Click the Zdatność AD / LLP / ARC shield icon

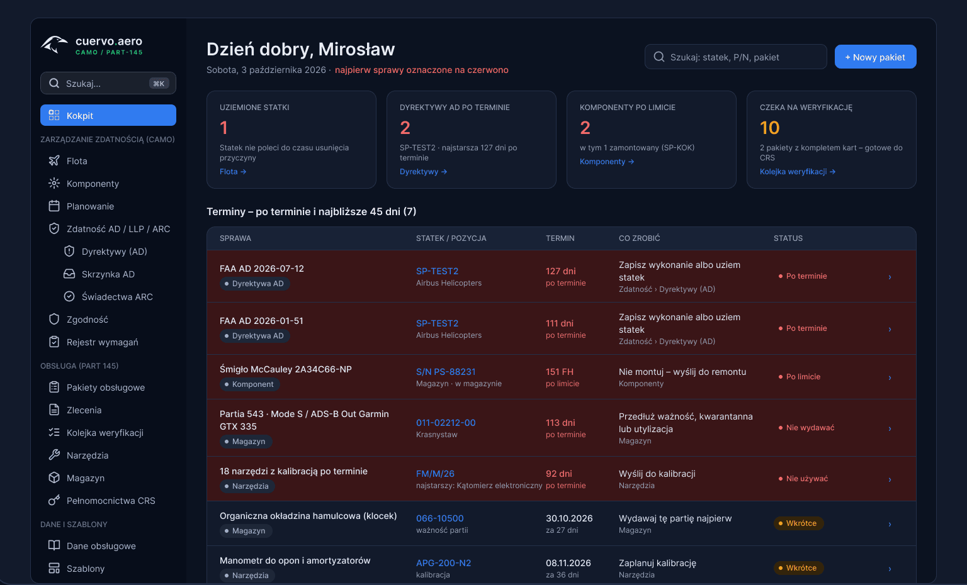click(x=54, y=229)
